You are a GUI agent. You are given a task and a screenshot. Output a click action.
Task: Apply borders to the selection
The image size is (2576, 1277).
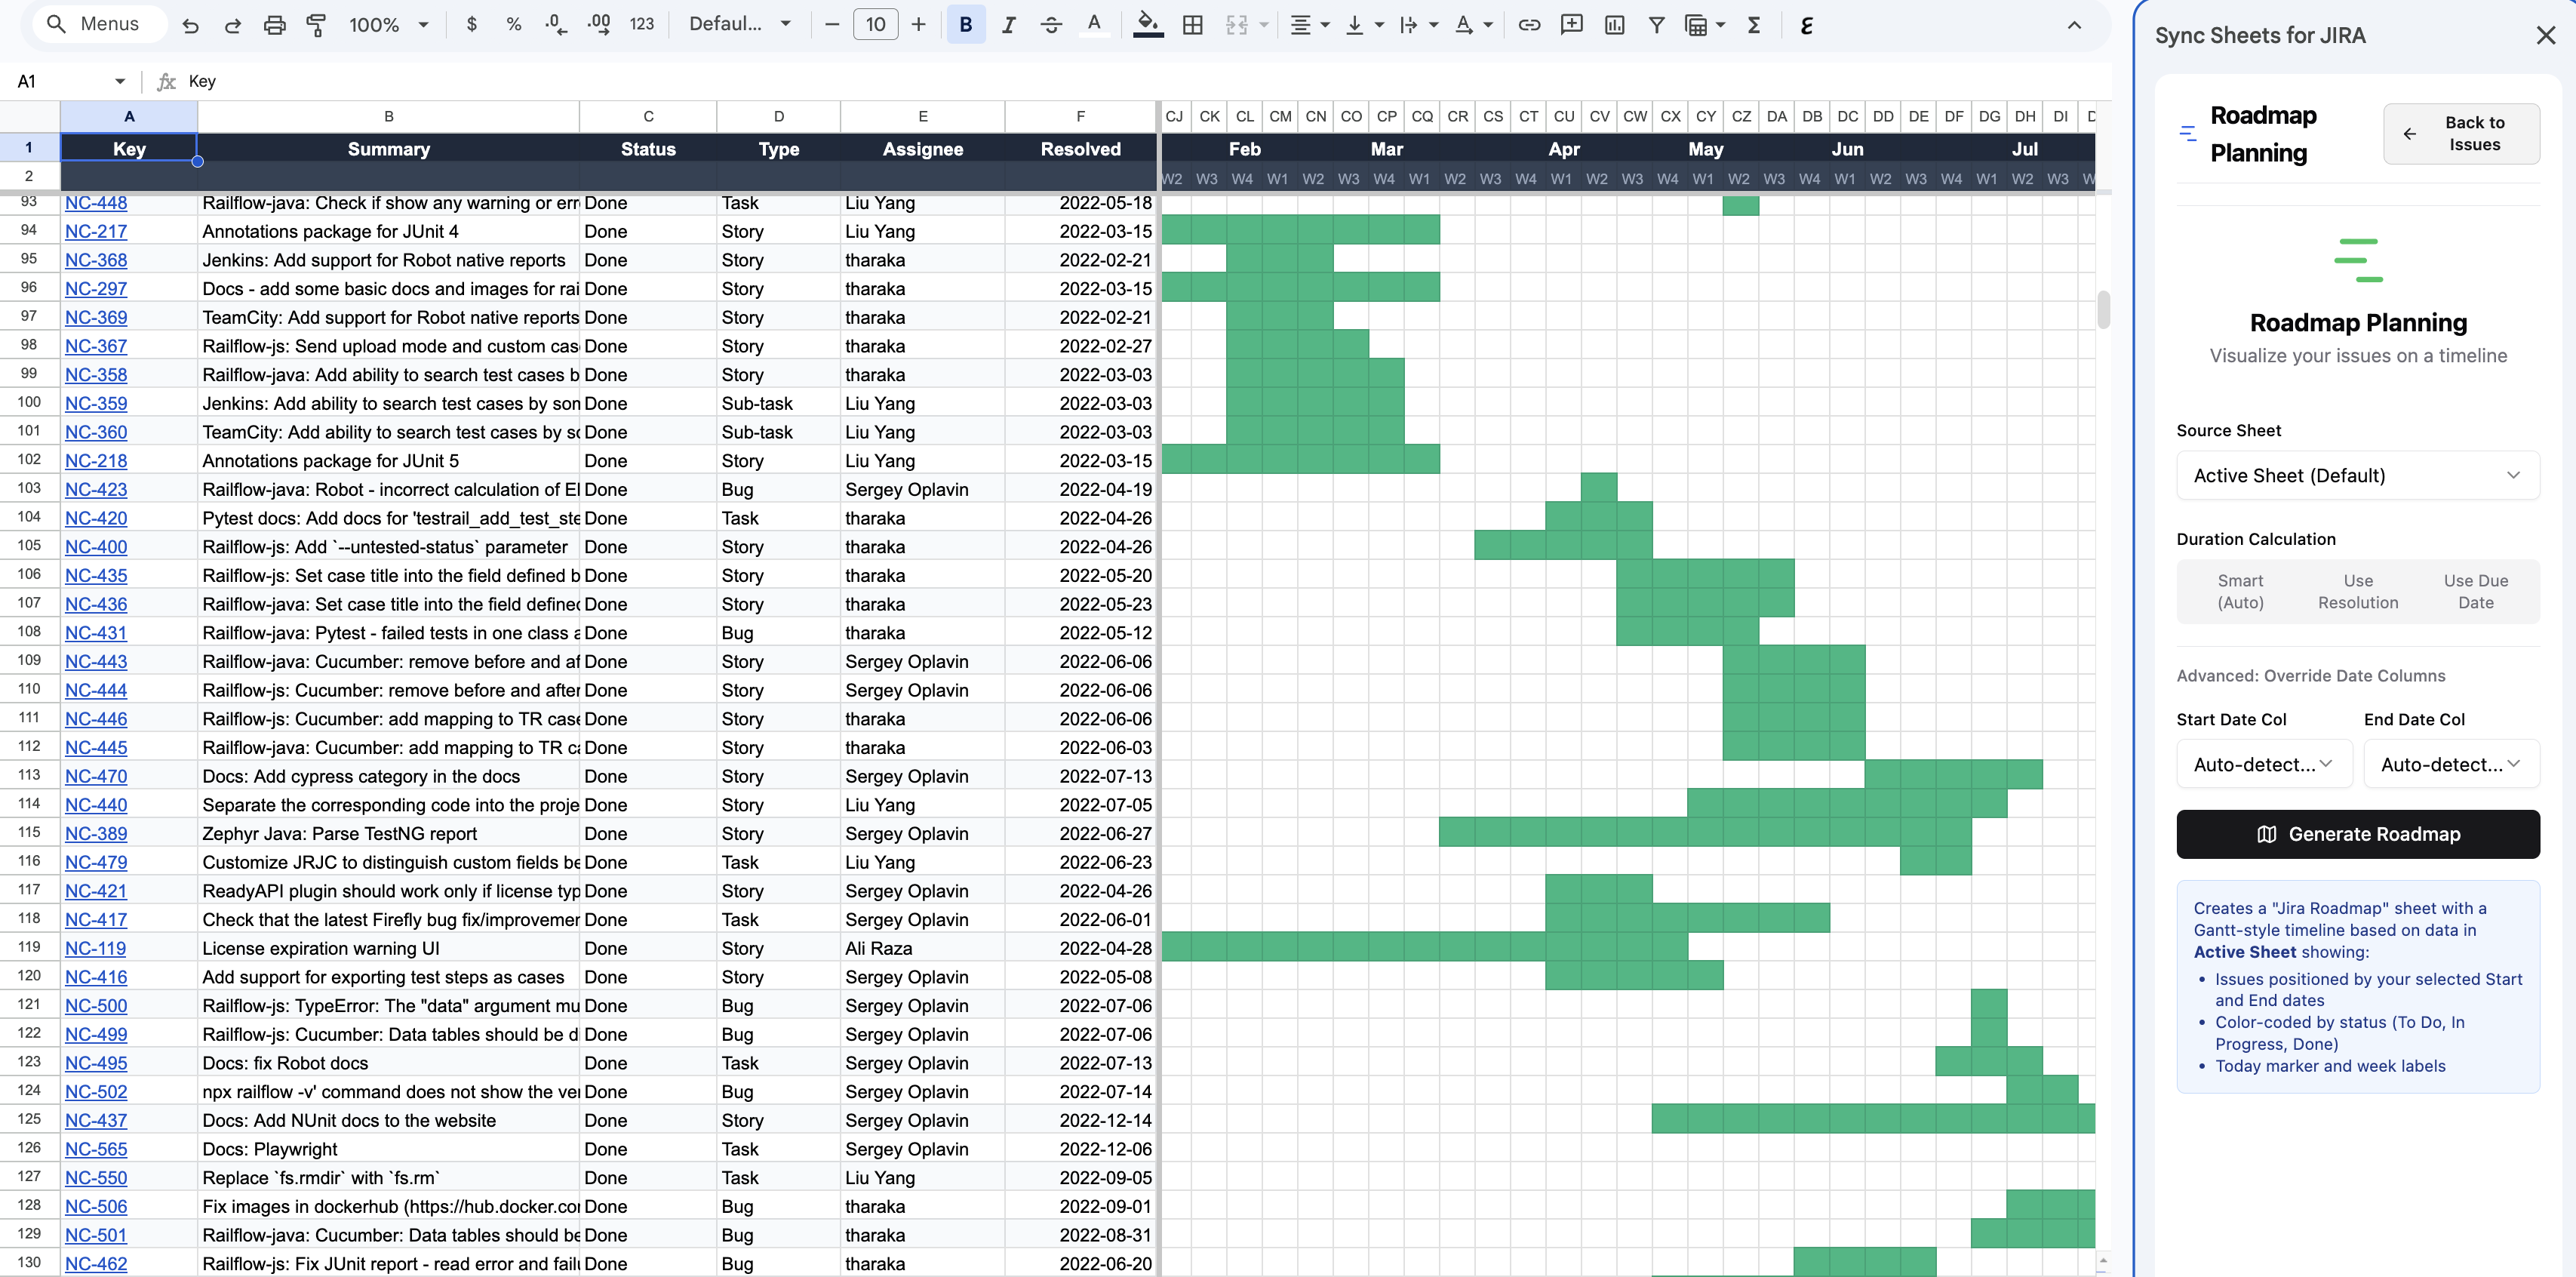(x=1191, y=24)
